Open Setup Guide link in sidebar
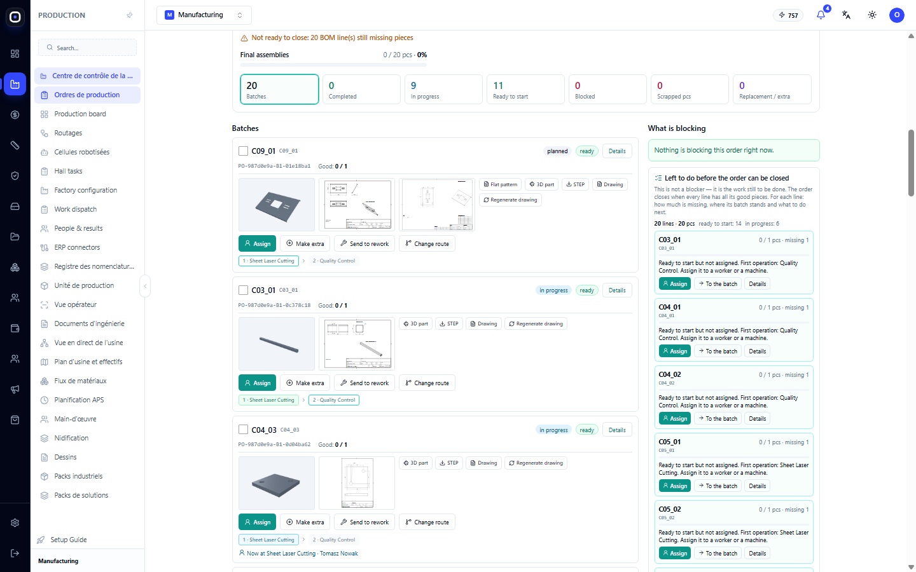 coord(69,540)
